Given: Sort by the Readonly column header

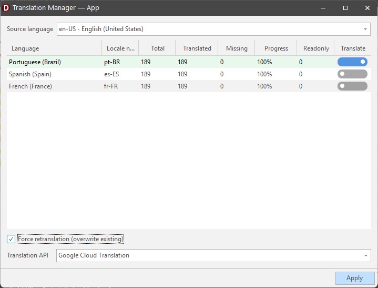Looking at the screenshot, I should pyautogui.click(x=316, y=48).
